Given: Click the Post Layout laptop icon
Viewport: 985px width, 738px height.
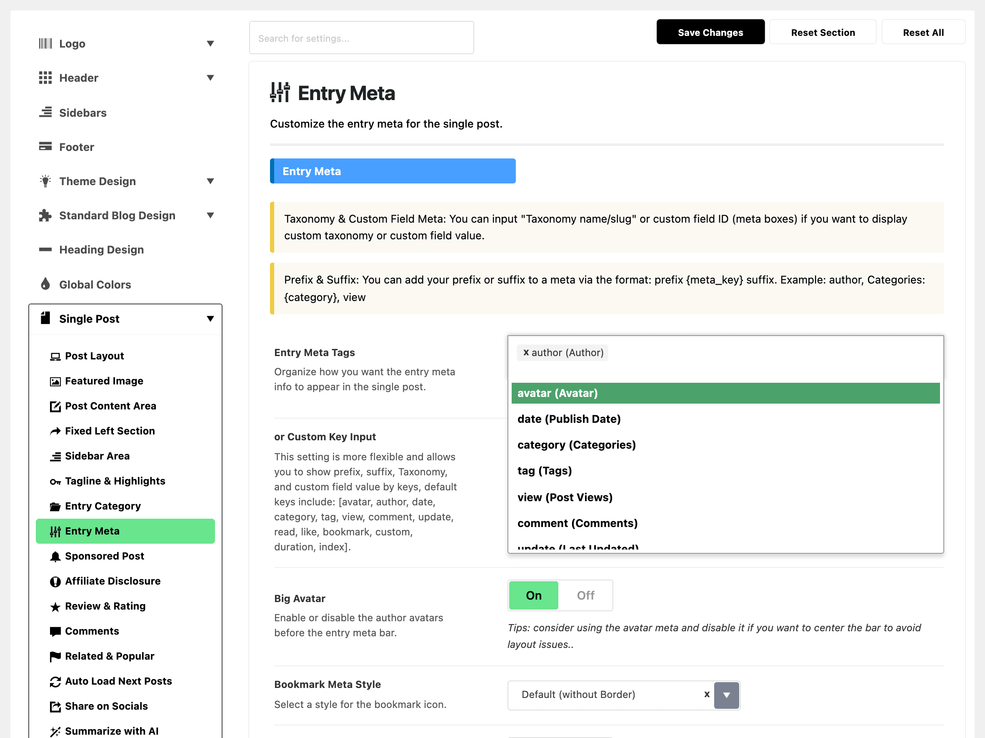Looking at the screenshot, I should point(55,356).
